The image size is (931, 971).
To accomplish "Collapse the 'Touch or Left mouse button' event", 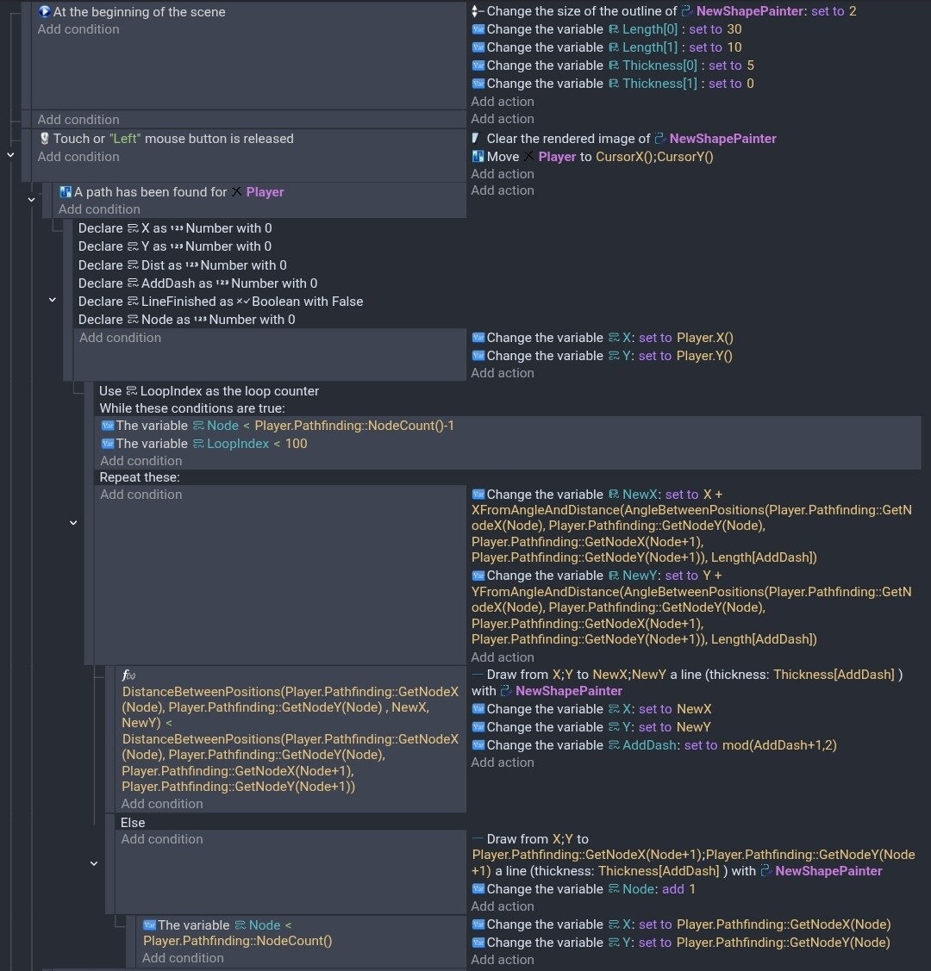I will [10, 155].
